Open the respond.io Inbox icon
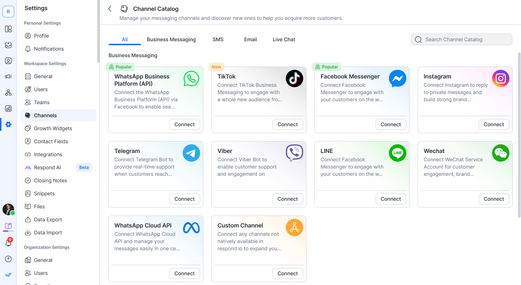 [x=8, y=45]
